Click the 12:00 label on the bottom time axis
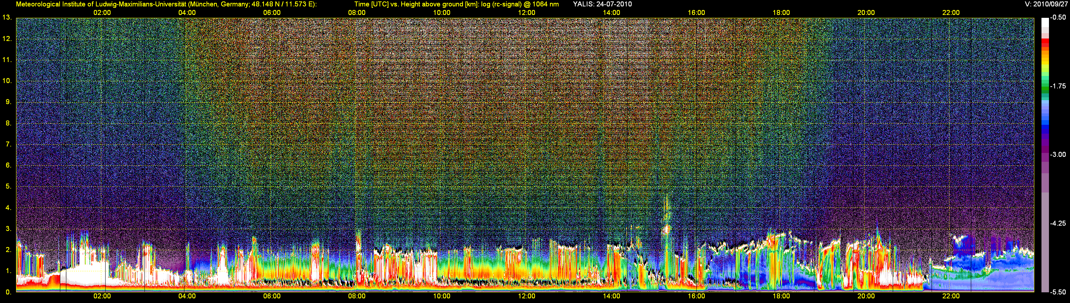Image resolution: width=1070 pixels, height=303 pixels. point(527,296)
